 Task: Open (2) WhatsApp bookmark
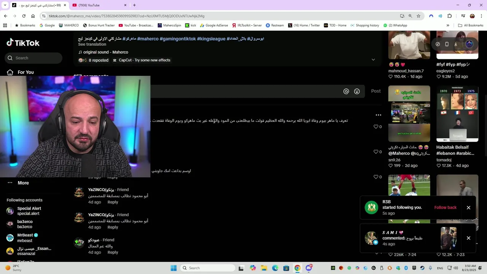pyautogui.click(x=395, y=25)
